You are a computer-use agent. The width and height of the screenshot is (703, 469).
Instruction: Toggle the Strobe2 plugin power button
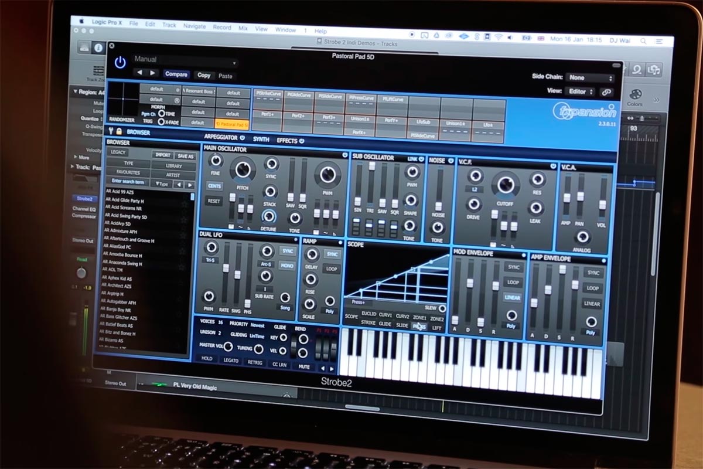tap(120, 63)
